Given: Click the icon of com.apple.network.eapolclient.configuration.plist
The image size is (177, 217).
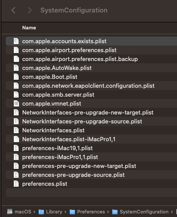Looking at the screenshot, I should coord(16,86).
